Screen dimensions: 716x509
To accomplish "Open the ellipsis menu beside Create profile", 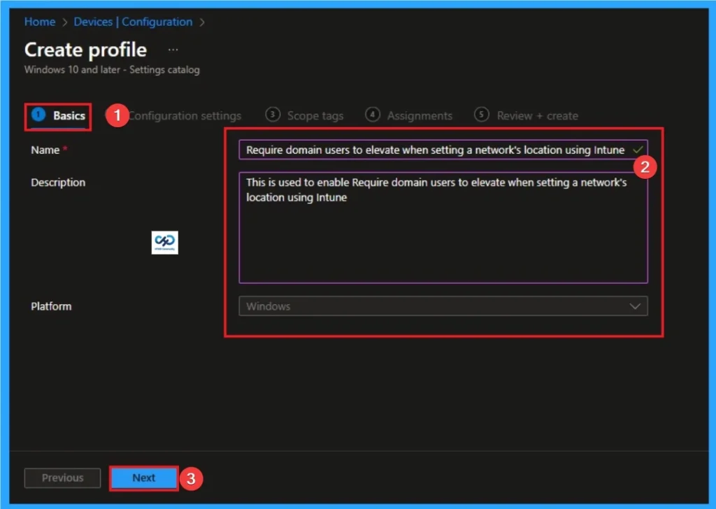I will click(174, 48).
